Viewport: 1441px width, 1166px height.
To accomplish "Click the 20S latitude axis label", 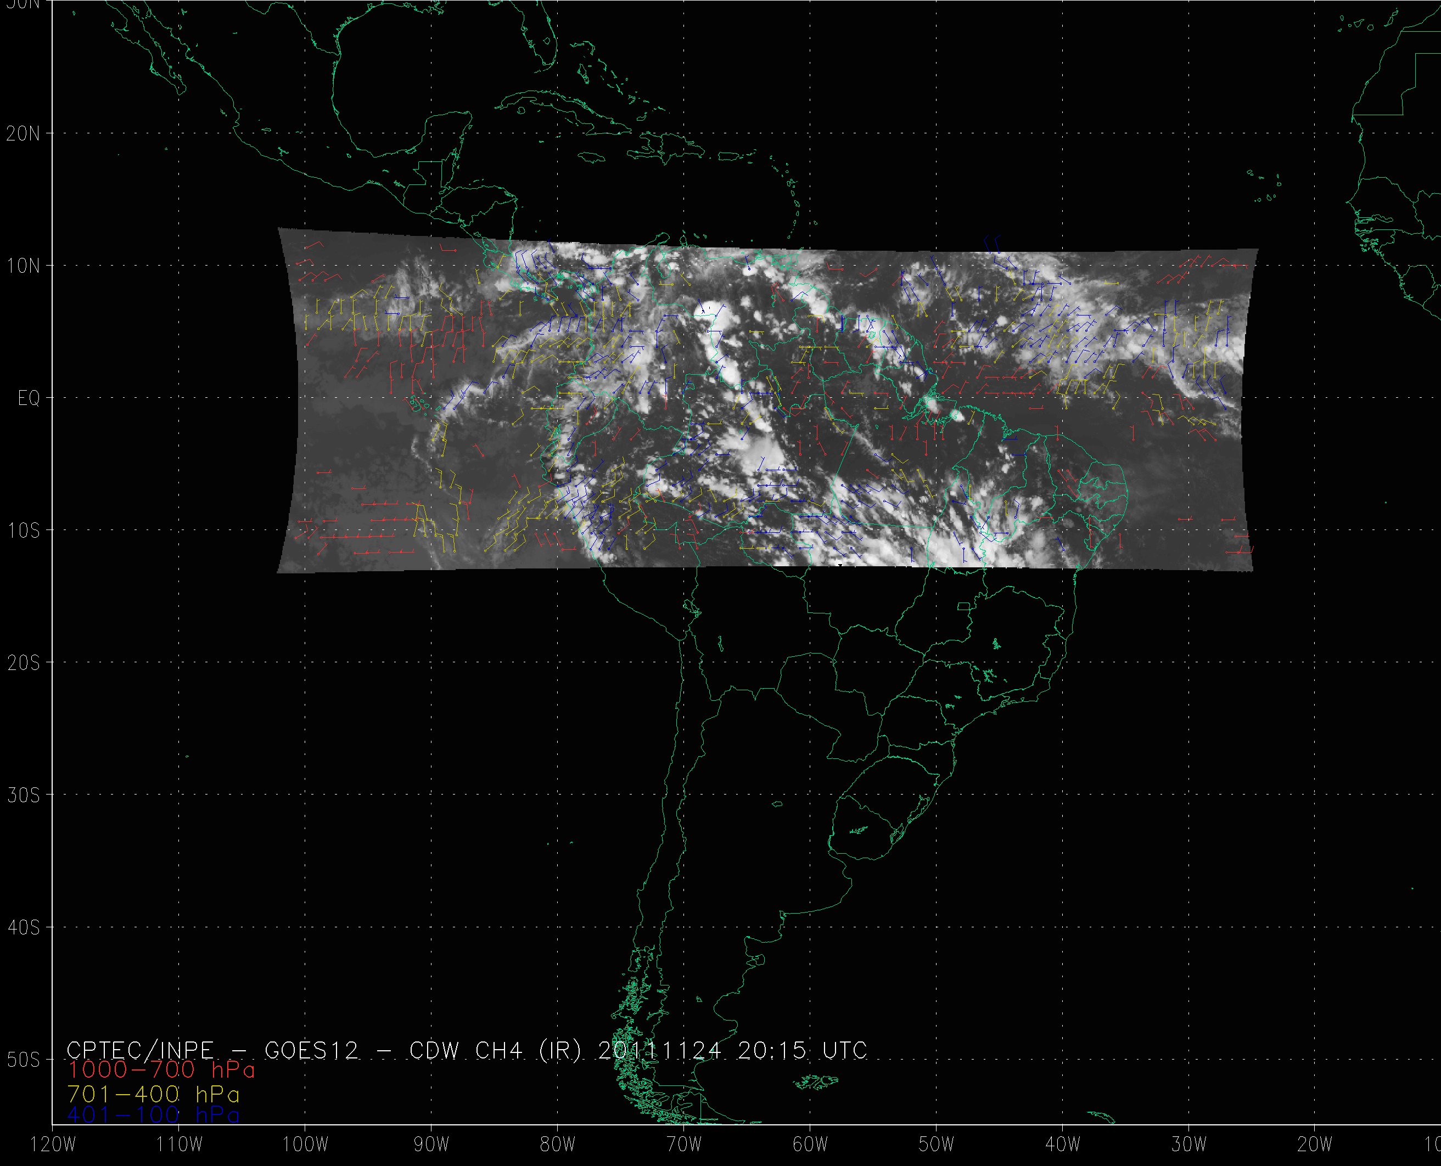I will [23, 663].
